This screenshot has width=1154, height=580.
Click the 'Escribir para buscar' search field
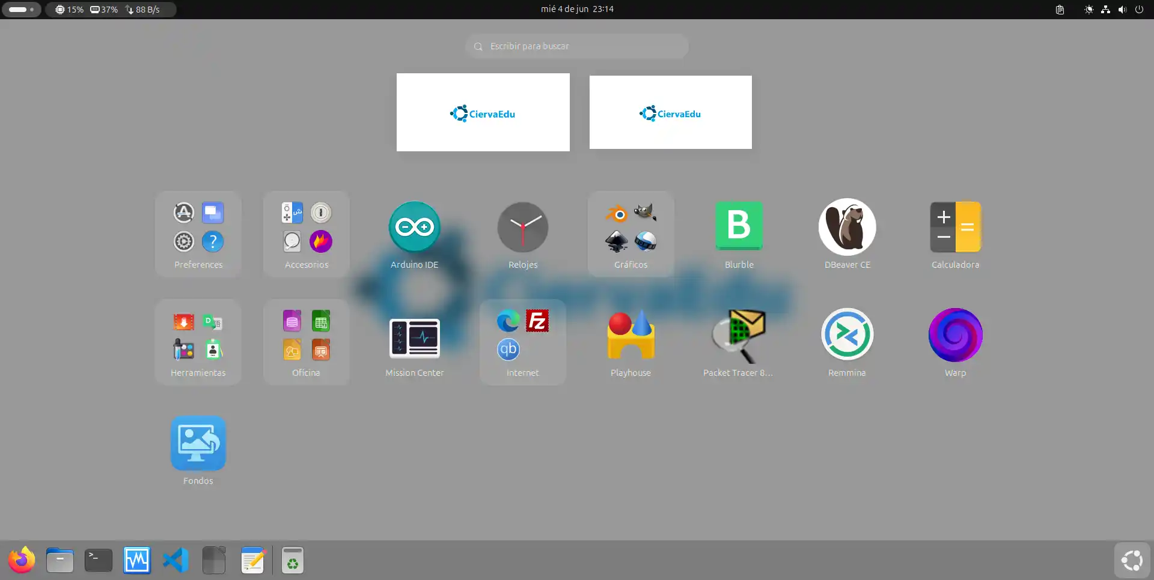[x=577, y=46]
